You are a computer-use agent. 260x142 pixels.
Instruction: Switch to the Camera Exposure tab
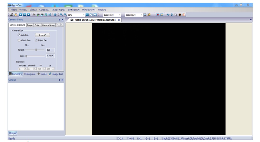(17, 25)
